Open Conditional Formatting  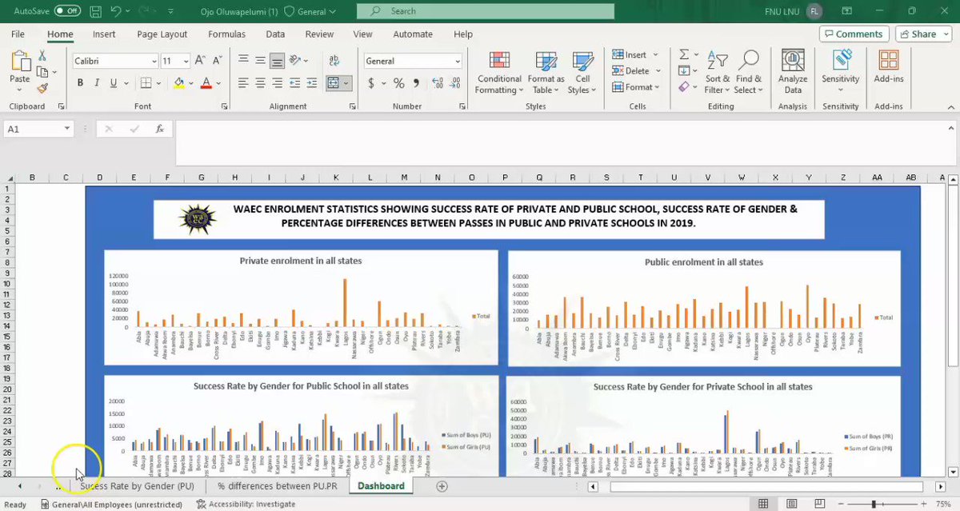point(499,73)
